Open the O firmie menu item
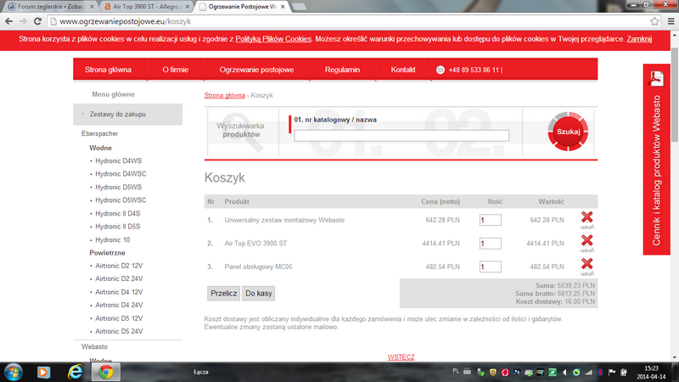 point(176,70)
